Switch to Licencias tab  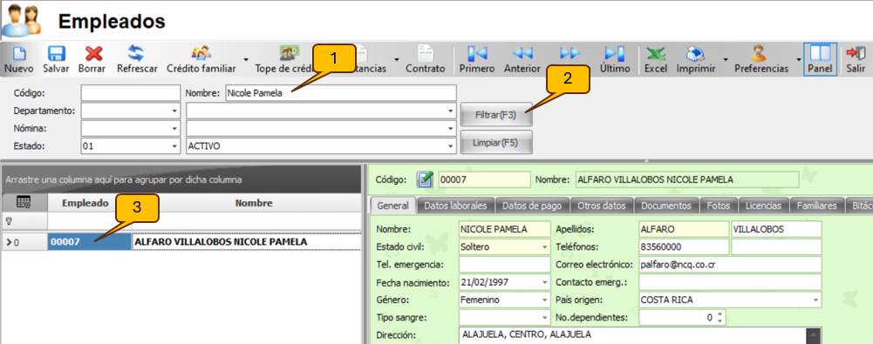tap(763, 206)
